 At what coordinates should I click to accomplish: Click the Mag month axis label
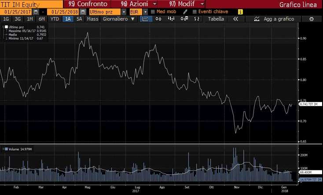point(88,187)
